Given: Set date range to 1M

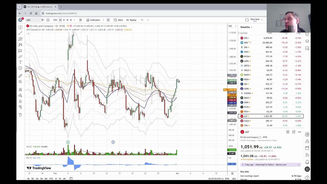Looking at the screenshot, I should pos(37,179).
